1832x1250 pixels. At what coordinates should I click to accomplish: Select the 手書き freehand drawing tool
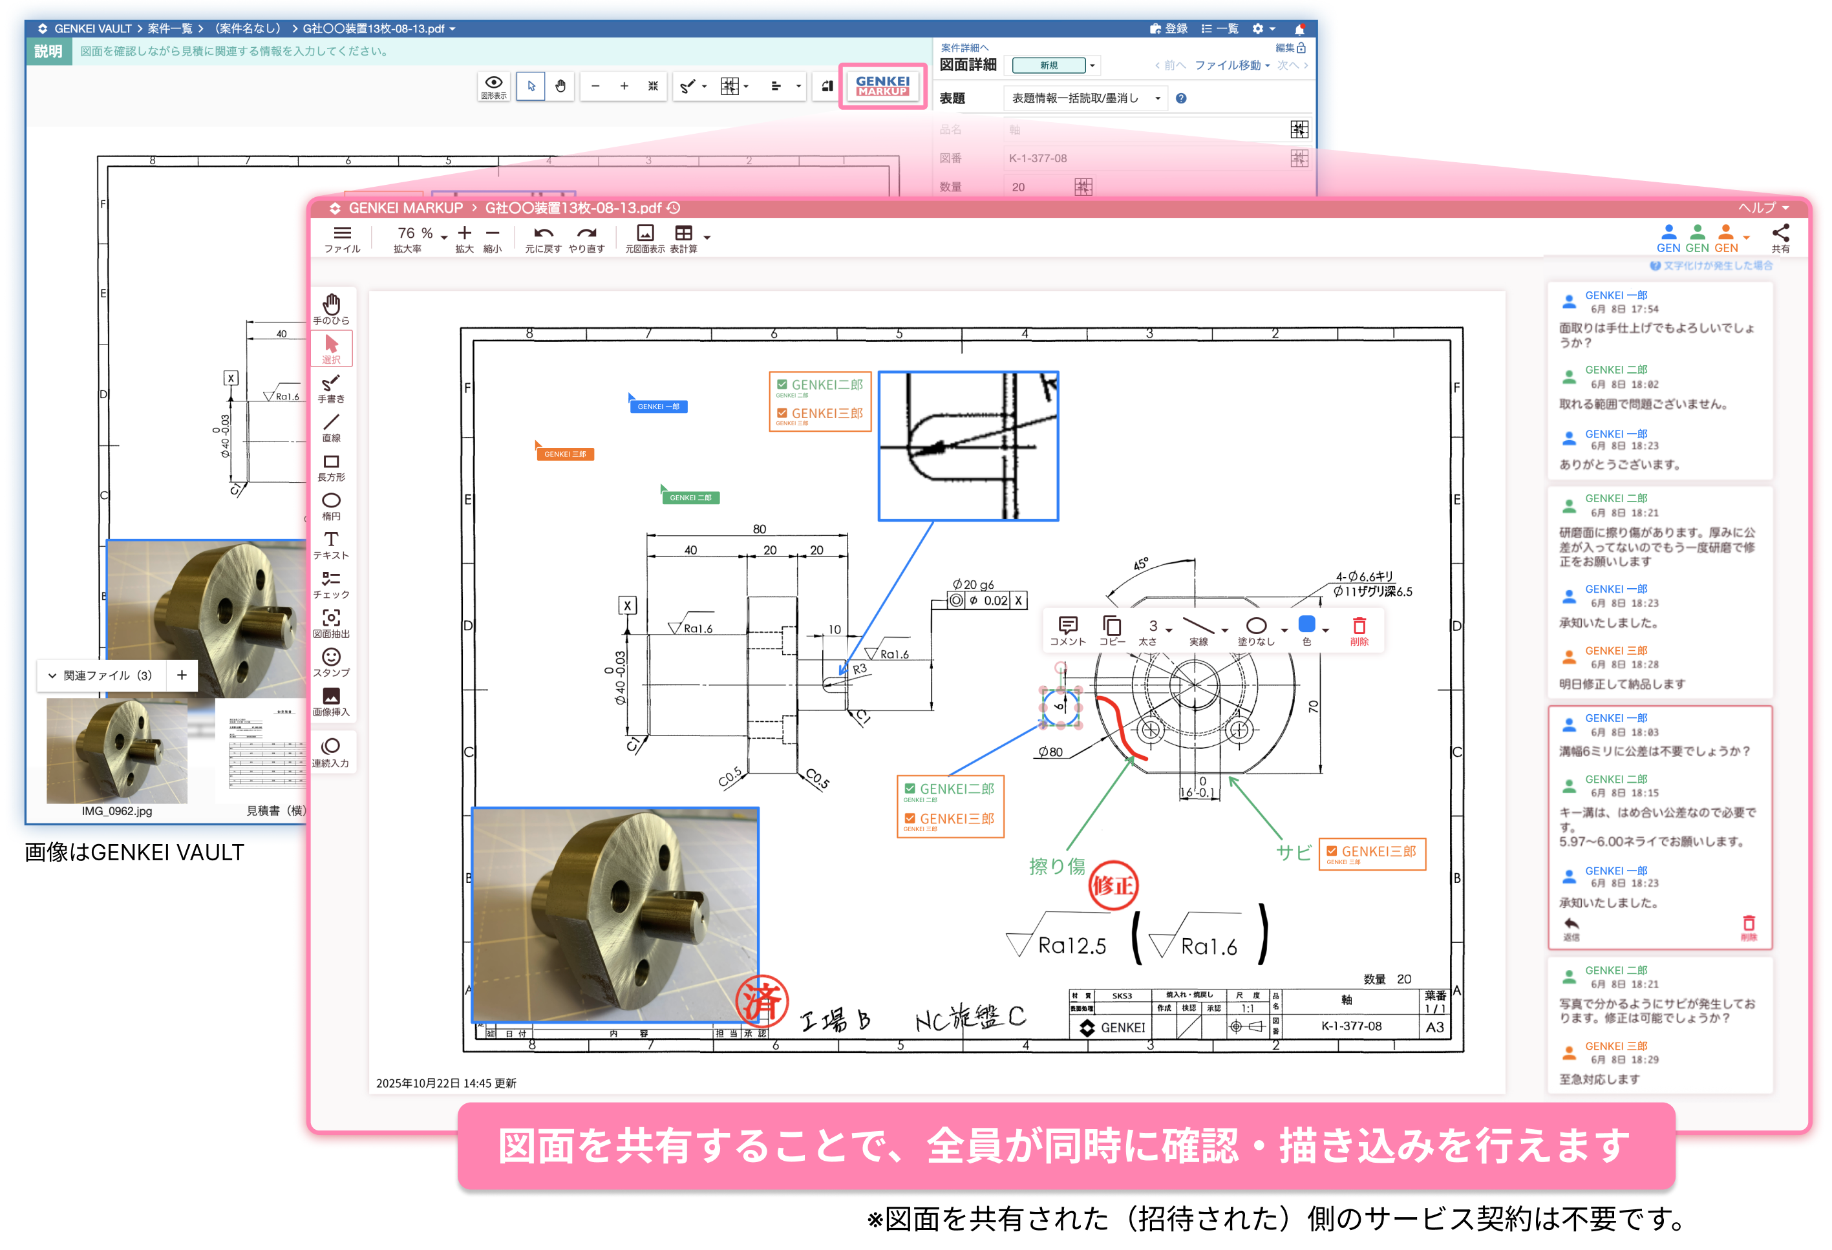(x=331, y=388)
